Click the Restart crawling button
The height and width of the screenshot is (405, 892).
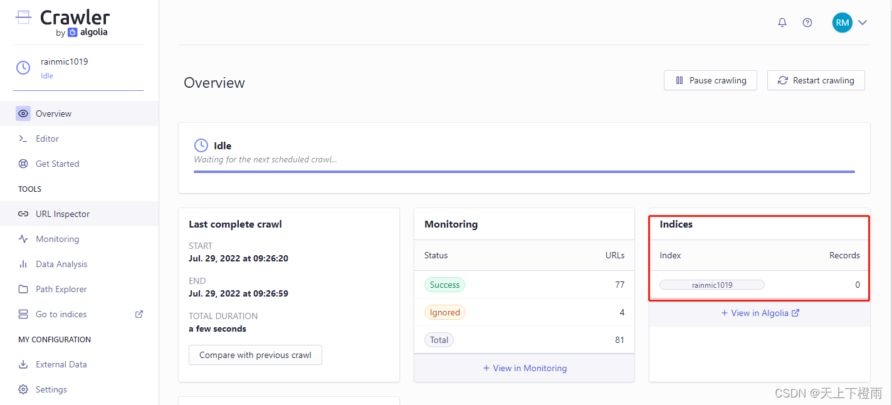point(816,80)
